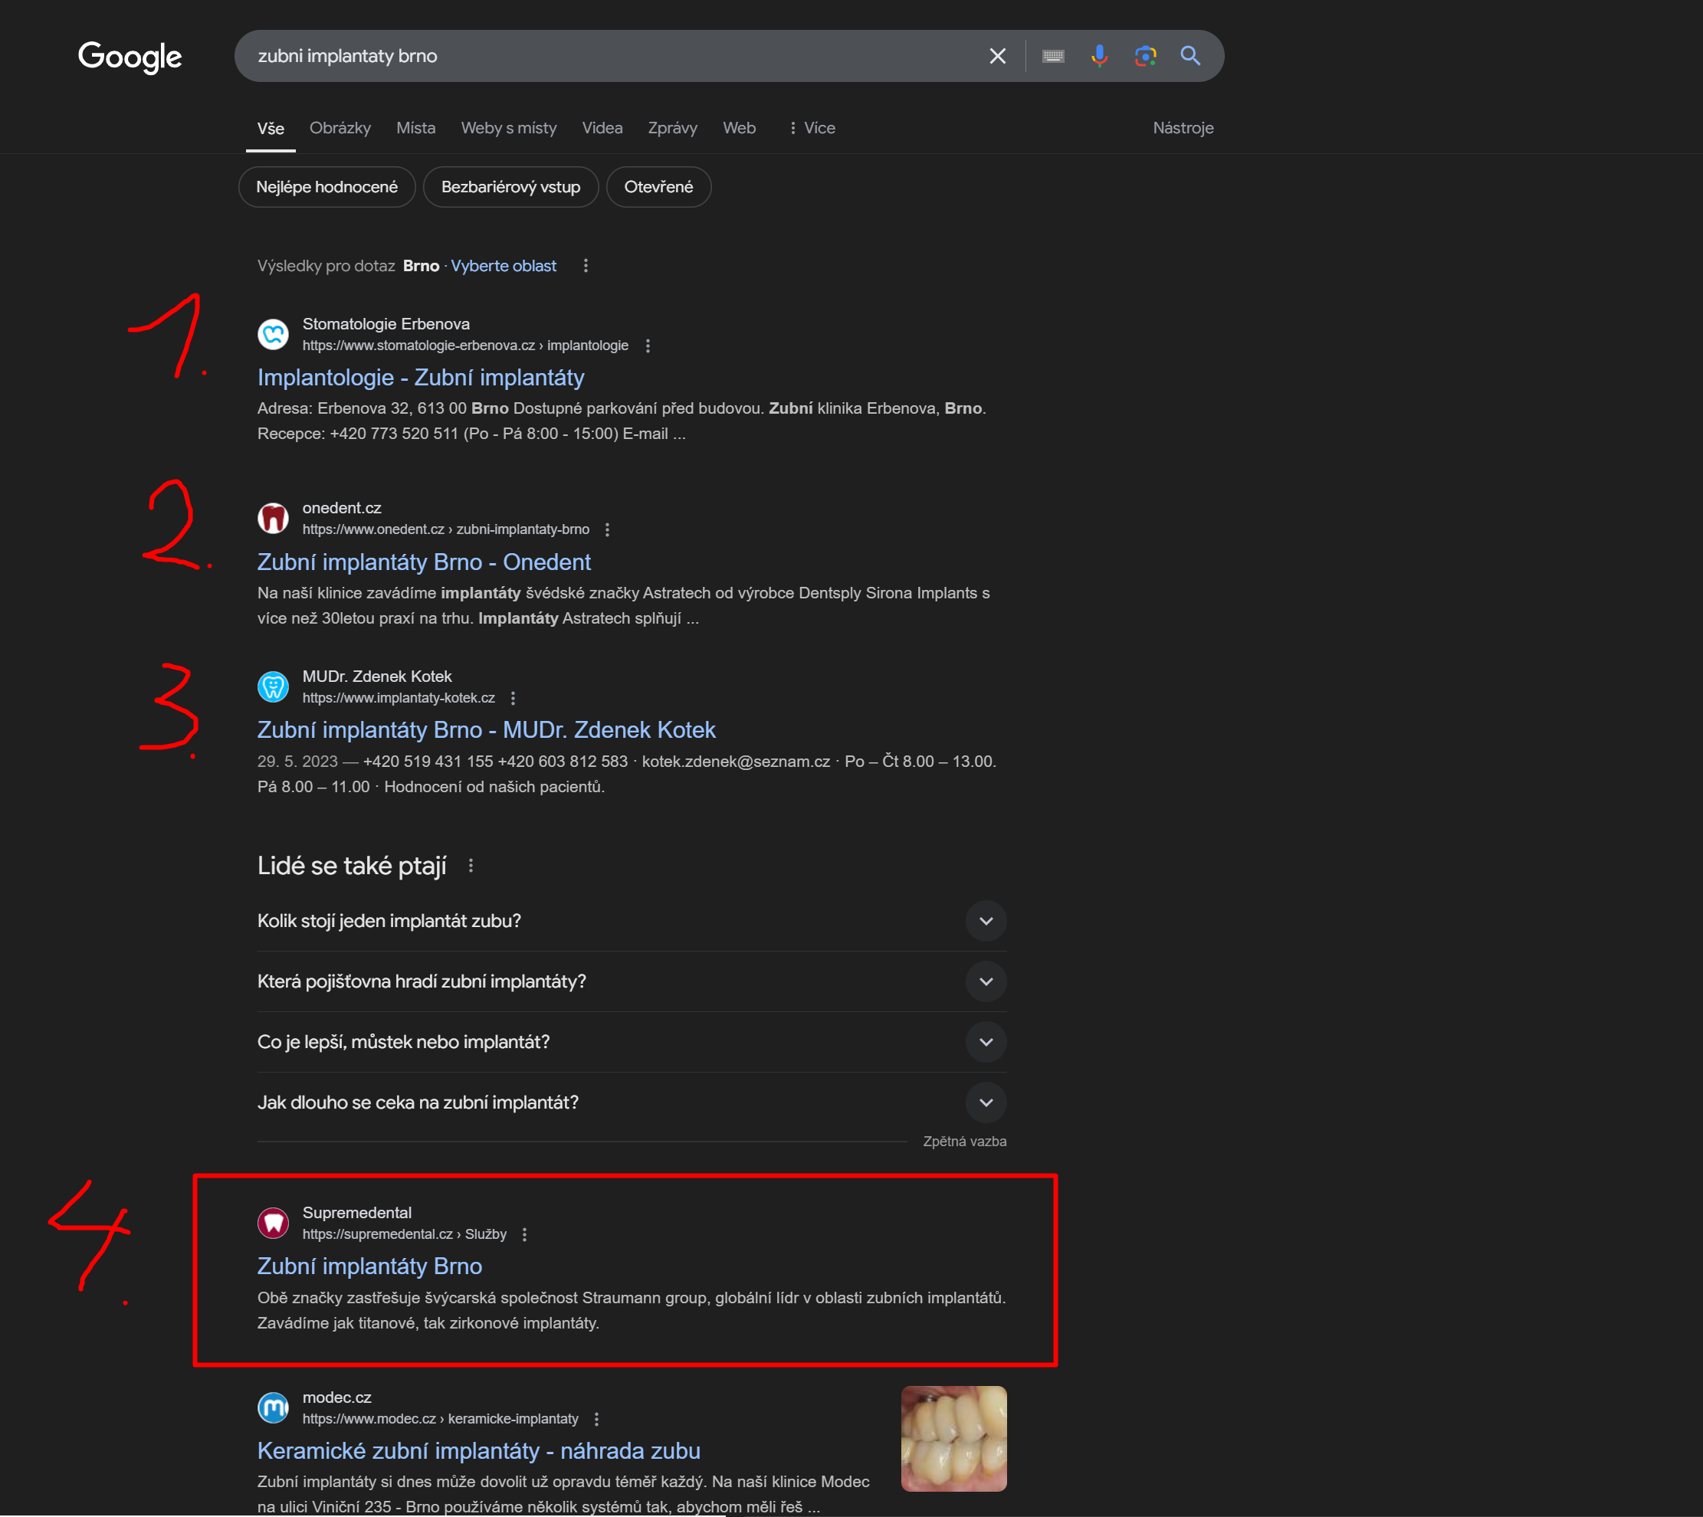Open Zubní implantáty Brno - Onedent result
Screen dimensions: 1703x1517
pyautogui.click(x=424, y=562)
